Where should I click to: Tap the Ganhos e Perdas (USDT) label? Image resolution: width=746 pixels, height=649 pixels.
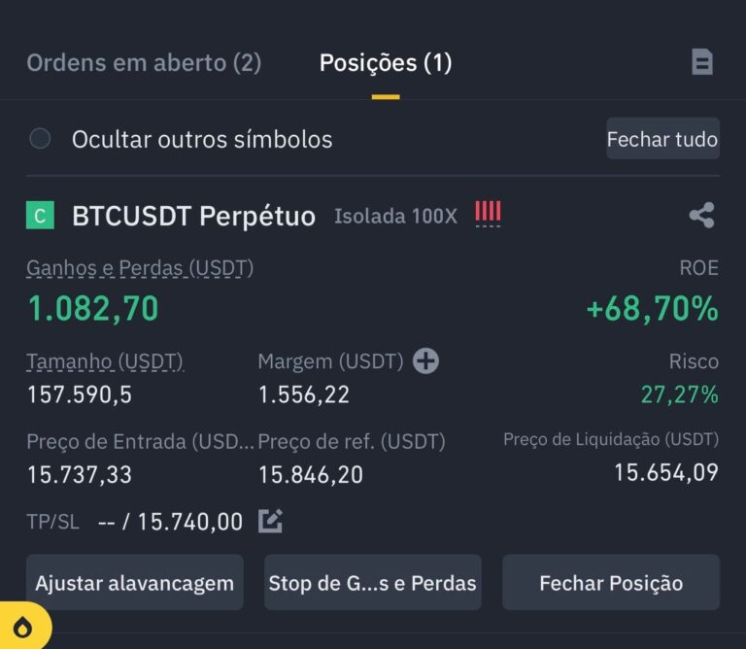pyautogui.click(x=140, y=268)
